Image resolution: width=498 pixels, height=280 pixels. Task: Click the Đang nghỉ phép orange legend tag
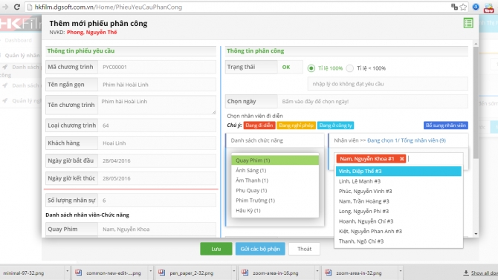point(296,126)
